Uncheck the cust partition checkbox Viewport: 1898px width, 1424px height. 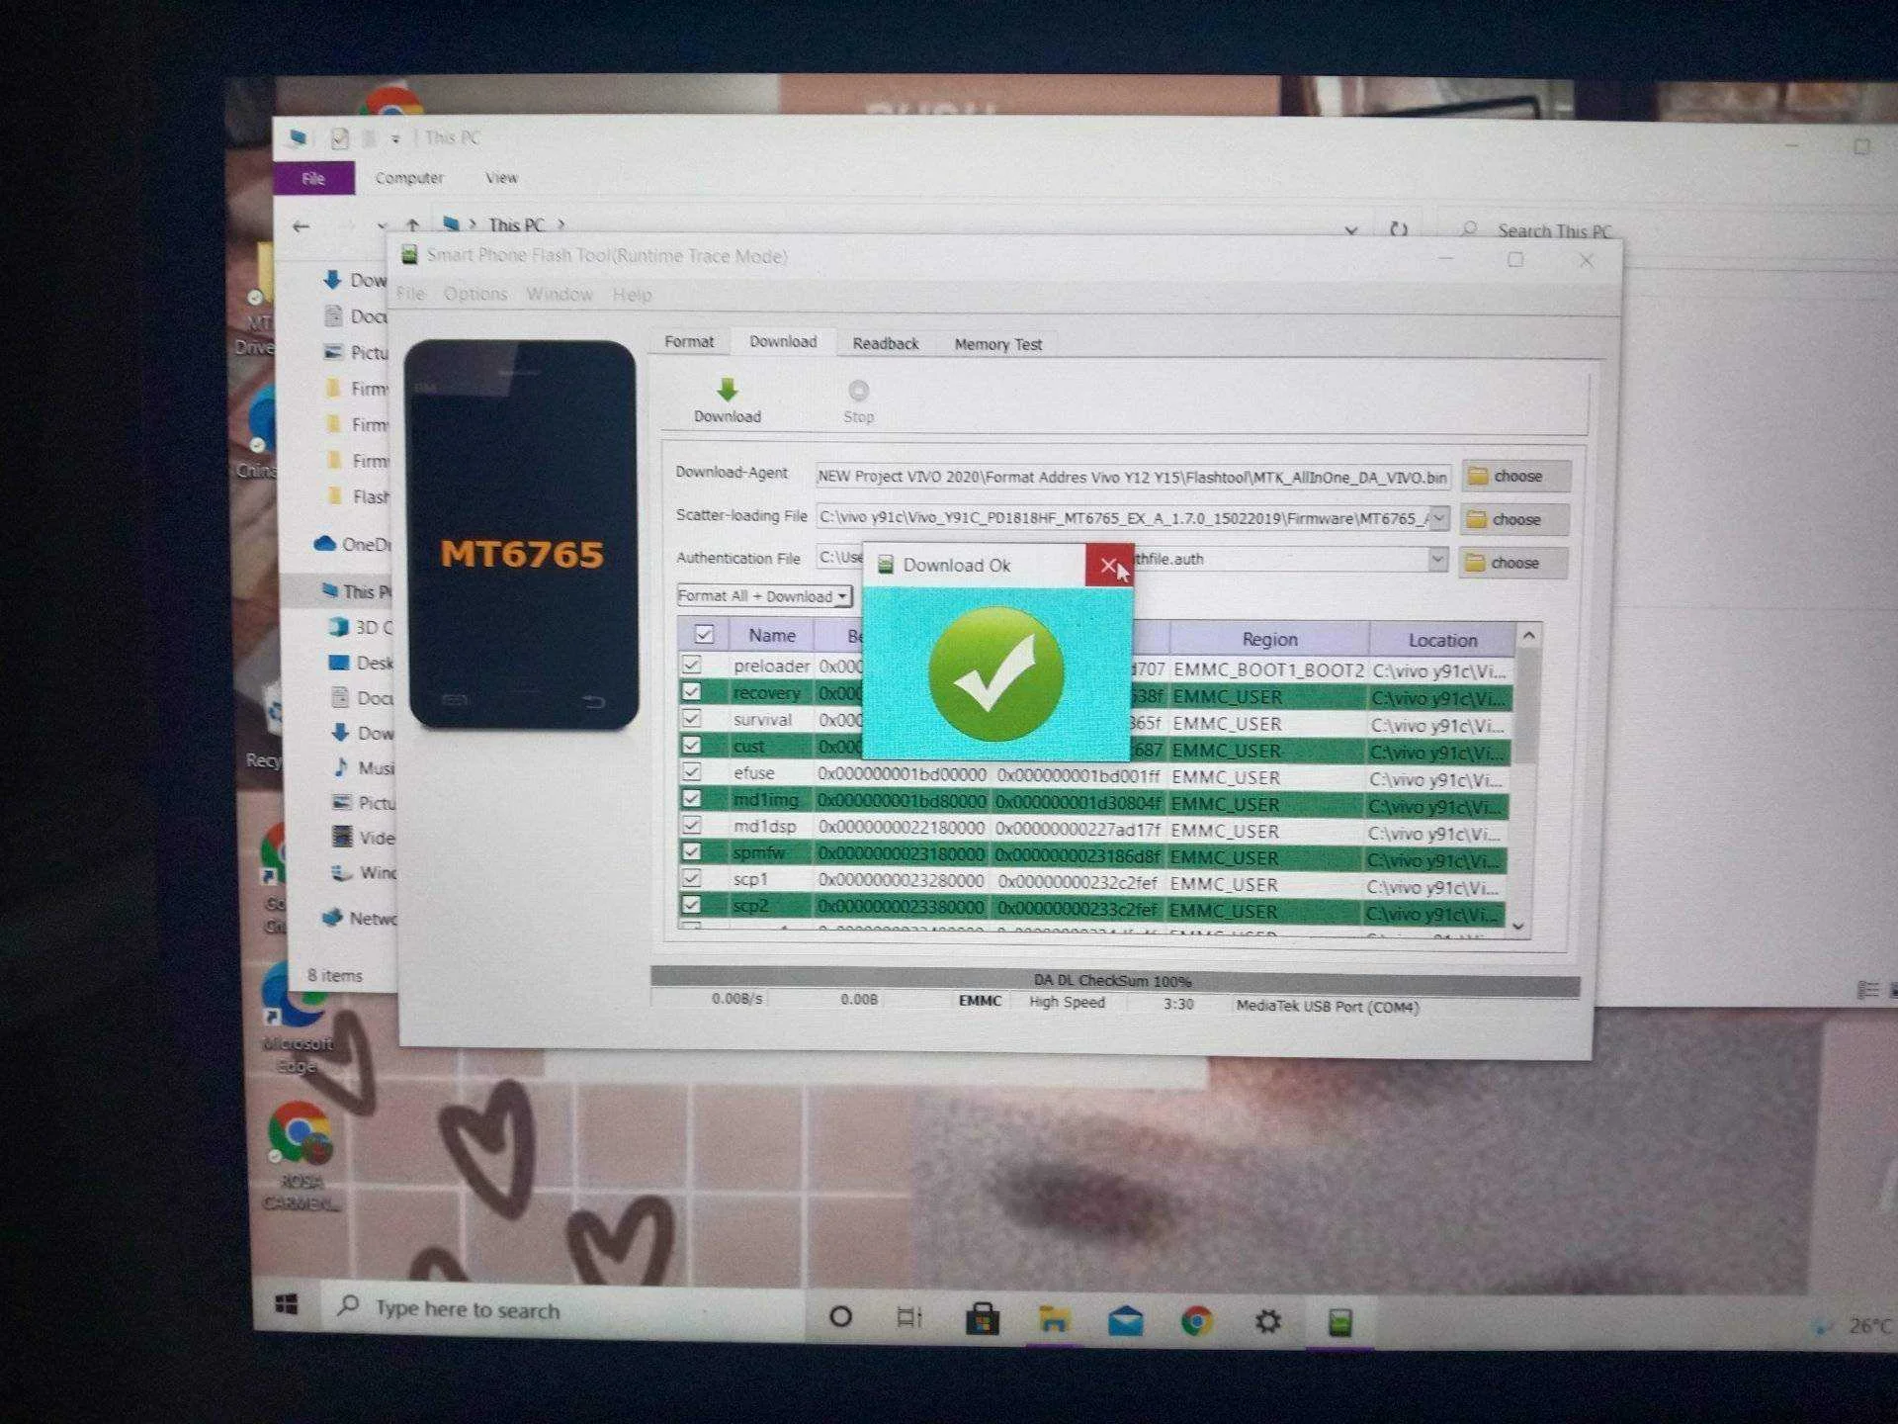pos(692,746)
